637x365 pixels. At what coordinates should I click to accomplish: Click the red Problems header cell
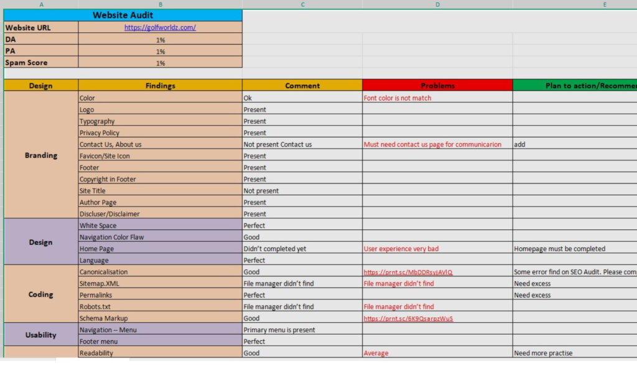(437, 86)
